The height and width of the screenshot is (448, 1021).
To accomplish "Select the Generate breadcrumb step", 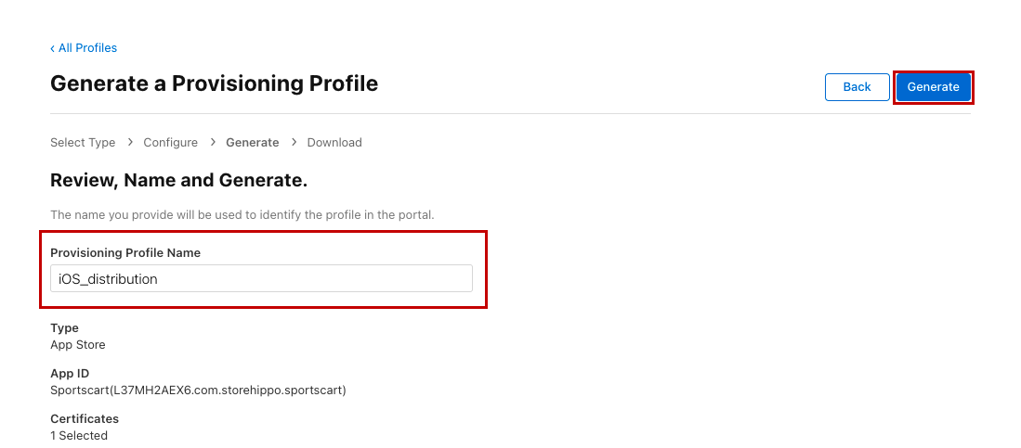I will [x=252, y=143].
